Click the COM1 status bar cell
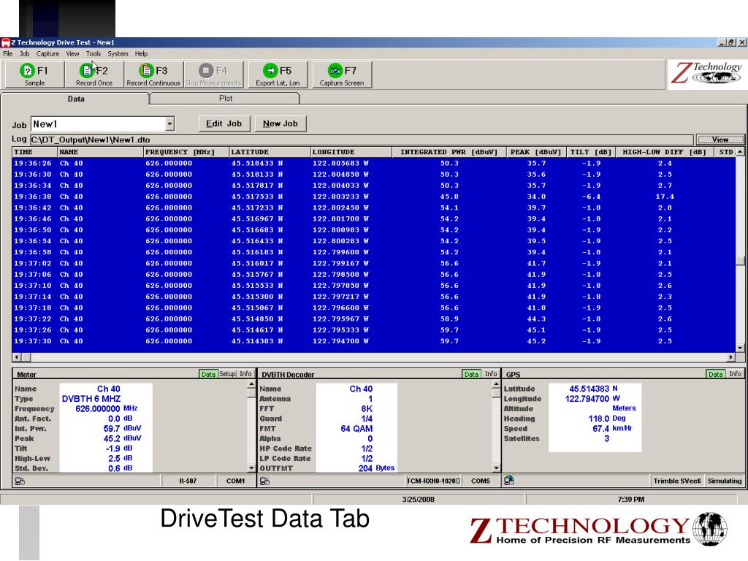This screenshot has width=748, height=561. [235, 481]
